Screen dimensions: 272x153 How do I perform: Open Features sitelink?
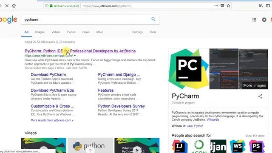(106, 91)
